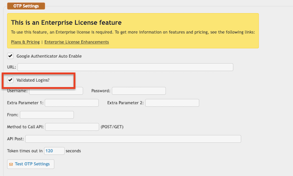Uncheck the Validated Logins checkbox
The image size is (293, 176).
(x=10, y=80)
